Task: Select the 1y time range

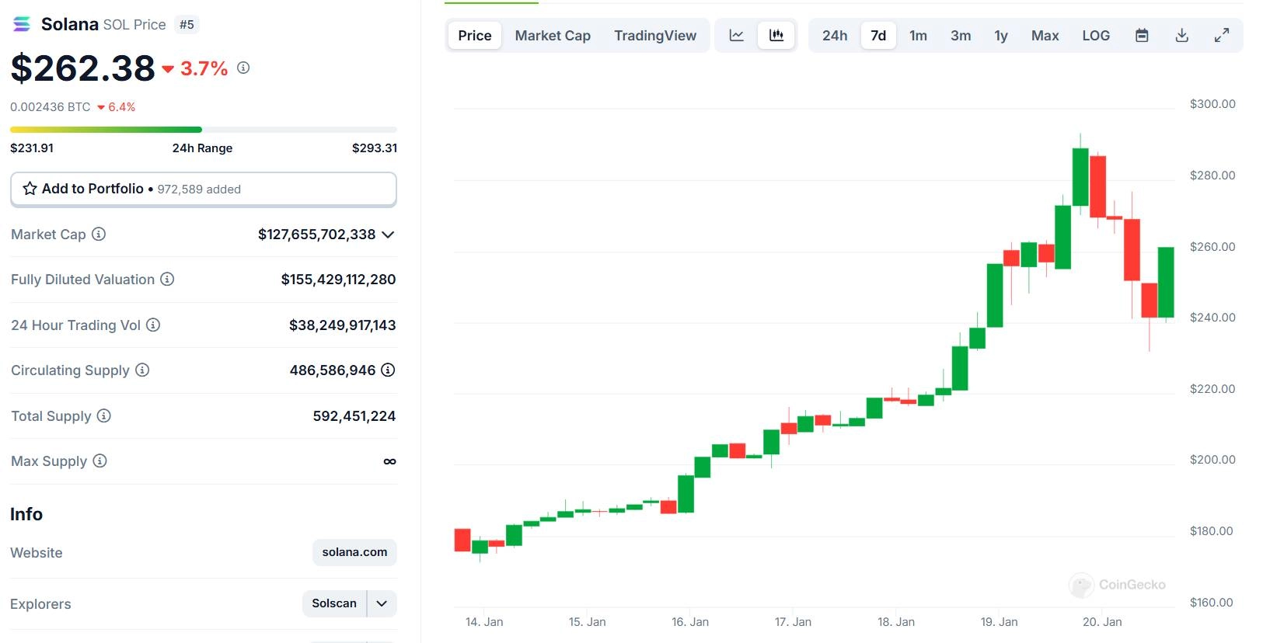Action: (x=1001, y=36)
